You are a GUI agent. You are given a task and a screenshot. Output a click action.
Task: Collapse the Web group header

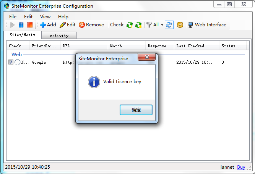tap(16, 55)
